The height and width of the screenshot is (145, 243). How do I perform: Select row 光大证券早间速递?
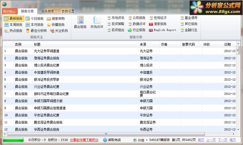coord(119,51)
